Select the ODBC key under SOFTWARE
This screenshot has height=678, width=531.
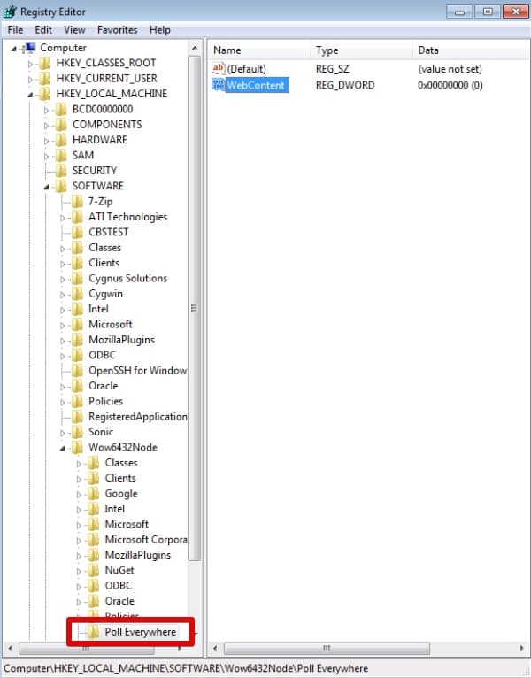[102, 355]
